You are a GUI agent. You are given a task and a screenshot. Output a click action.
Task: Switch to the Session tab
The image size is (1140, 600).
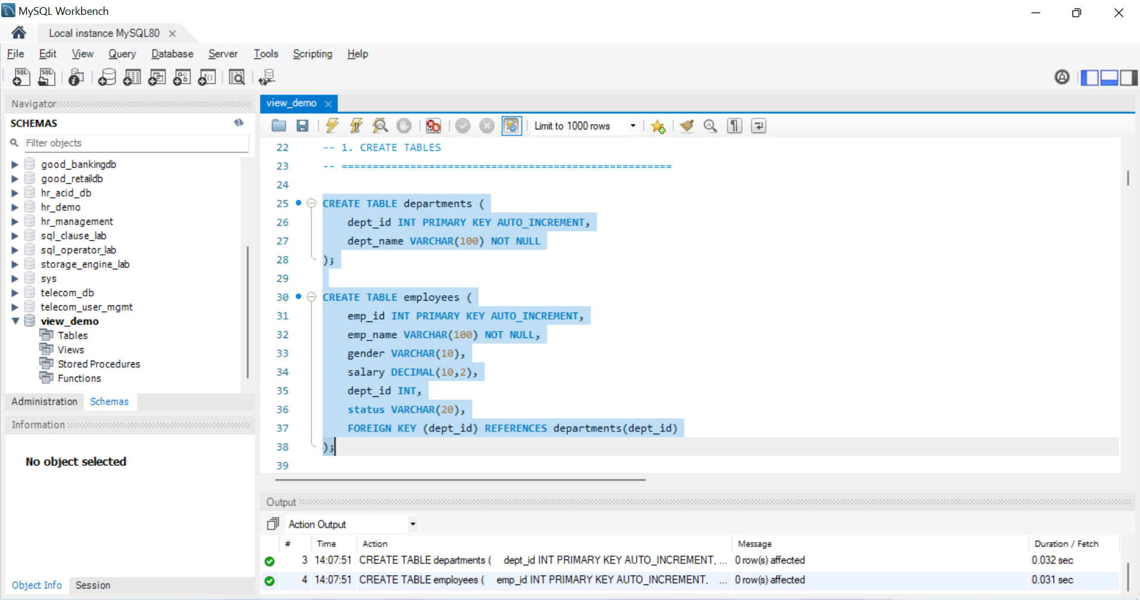93,585
